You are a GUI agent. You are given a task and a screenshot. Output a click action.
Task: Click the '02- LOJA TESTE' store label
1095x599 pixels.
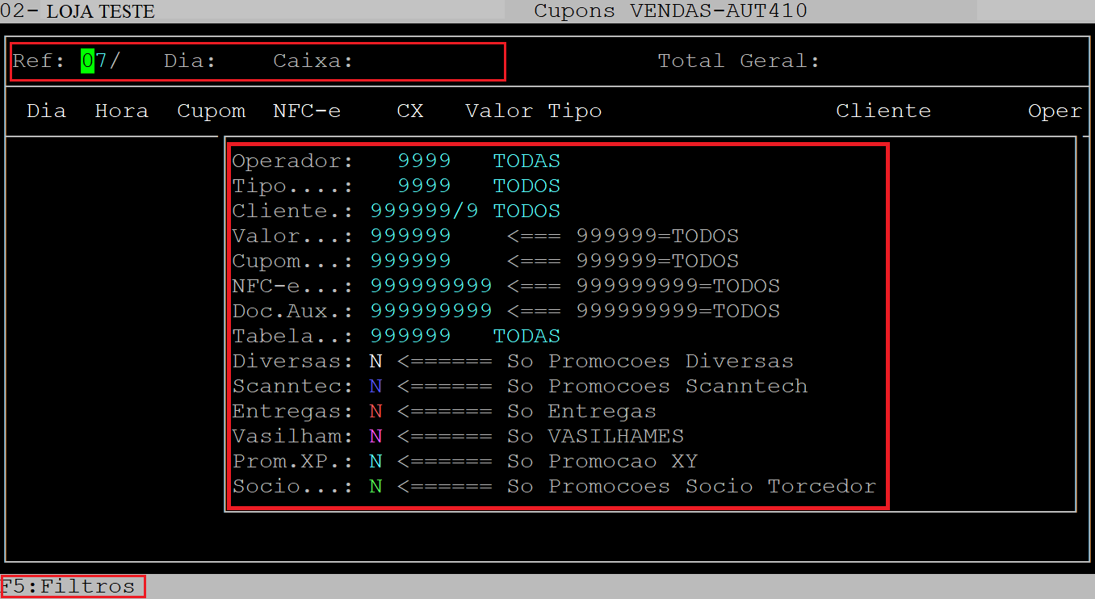tap(78, 11)
